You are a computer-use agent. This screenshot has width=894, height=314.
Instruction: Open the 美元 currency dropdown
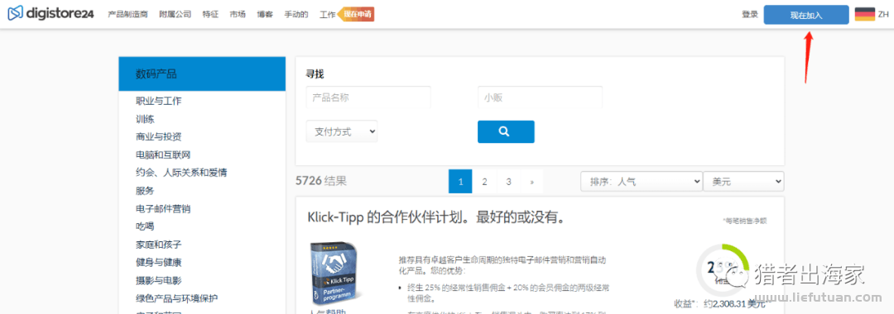(743, 182)
